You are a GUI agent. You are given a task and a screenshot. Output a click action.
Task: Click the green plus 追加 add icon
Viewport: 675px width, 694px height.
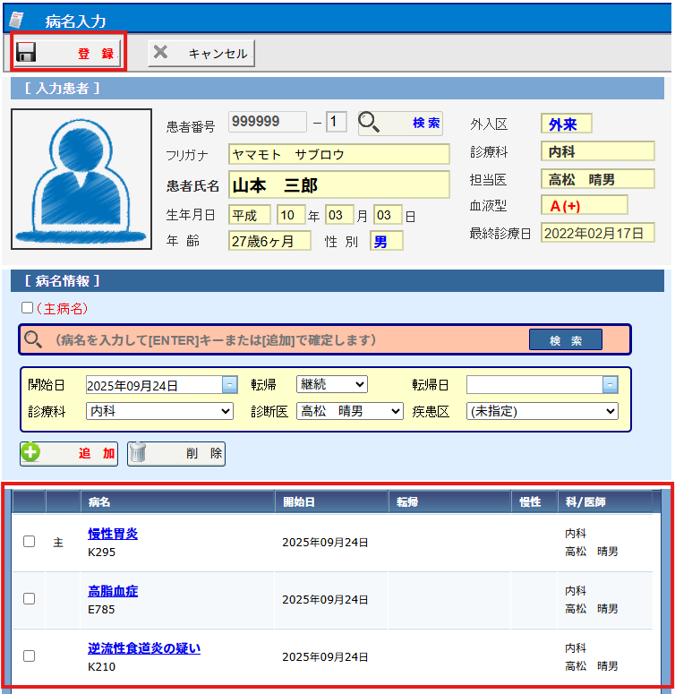(x=31, y=453)
